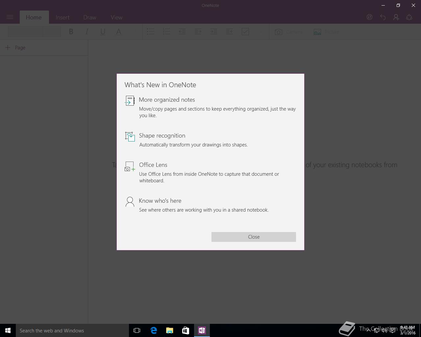The image size is (421, 337).
Task: Open the network status tray icon
Action: 377,330
